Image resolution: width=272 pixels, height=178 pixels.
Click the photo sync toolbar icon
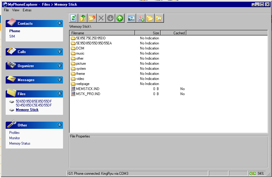coord(131,18)
